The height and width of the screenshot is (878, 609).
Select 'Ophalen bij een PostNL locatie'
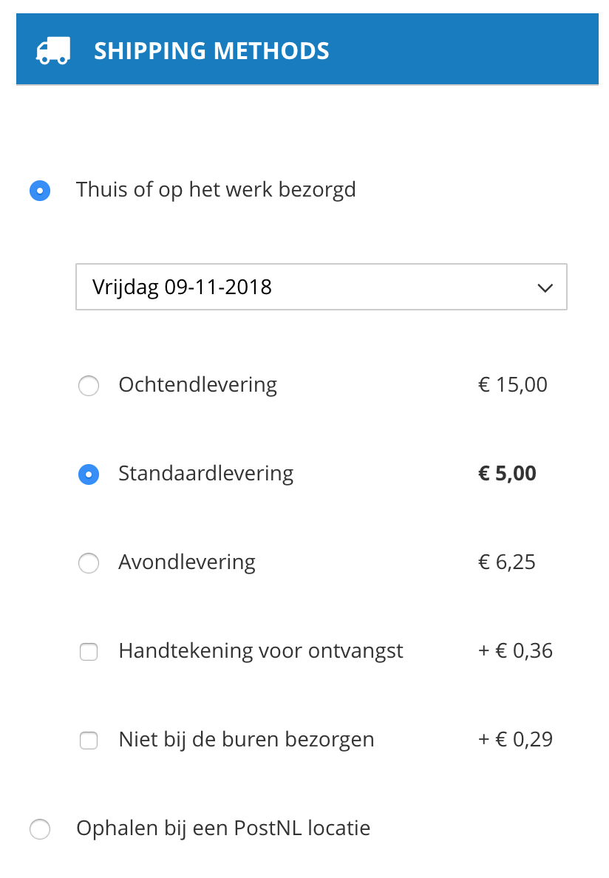(x=40, y=828)
